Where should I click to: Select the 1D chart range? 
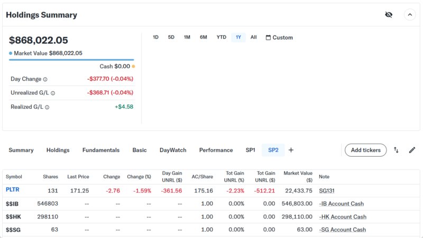point(155,37)
